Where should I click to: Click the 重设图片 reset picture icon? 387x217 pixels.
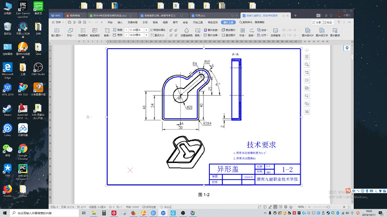tap(230, 35)
